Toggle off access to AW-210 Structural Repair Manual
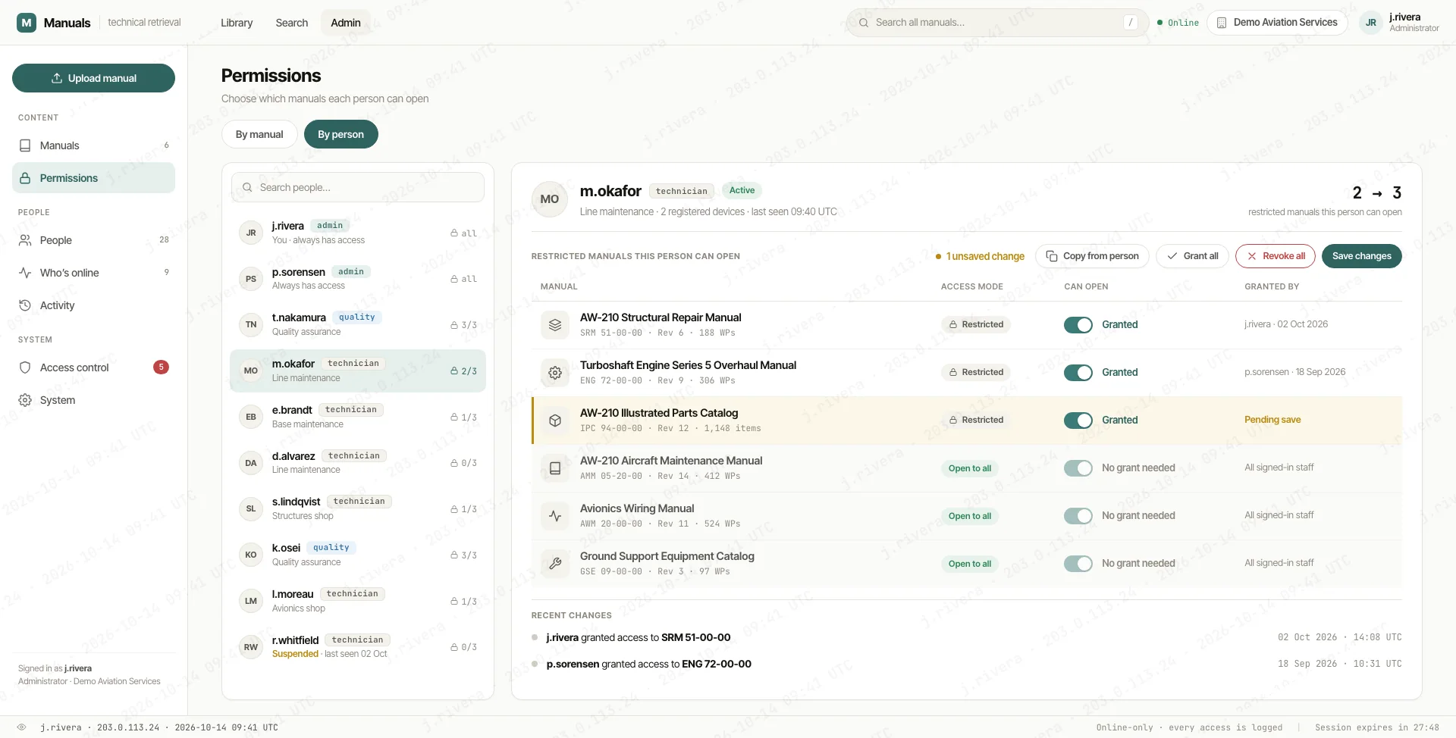This screenshot has height=738, width=1456. click(1078, 325)
